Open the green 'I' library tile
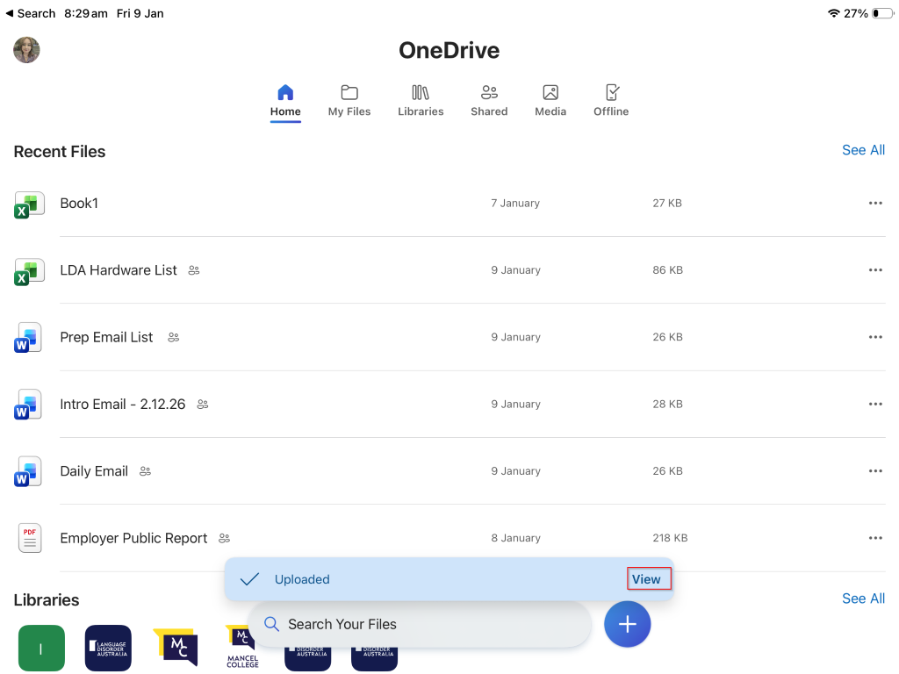 41,649
